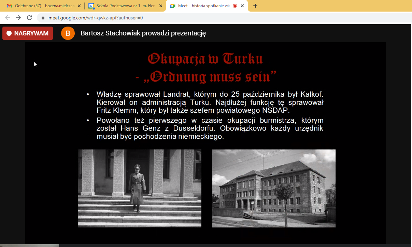Click the red NAGRYWAM recording button
This screenshot has width=412, height=247.
[x=28, y=33]
